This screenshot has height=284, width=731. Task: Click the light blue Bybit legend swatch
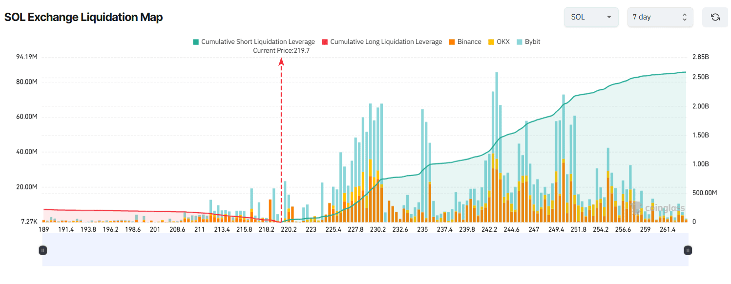click(519, 42)
